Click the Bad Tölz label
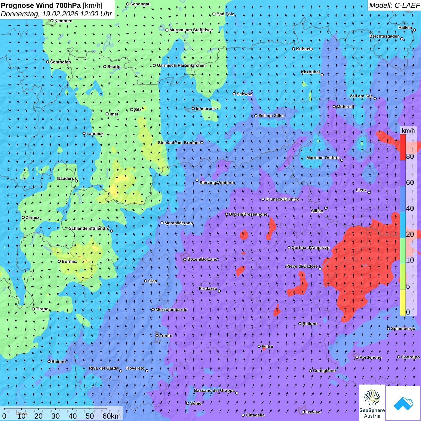The width and height of the screenshot is (421, 421). (225, 14)
